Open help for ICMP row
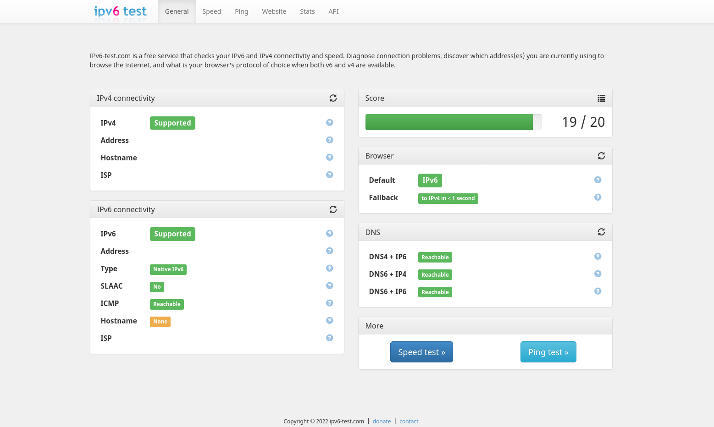This screenshot has height=427, width=714. [329, 303]
